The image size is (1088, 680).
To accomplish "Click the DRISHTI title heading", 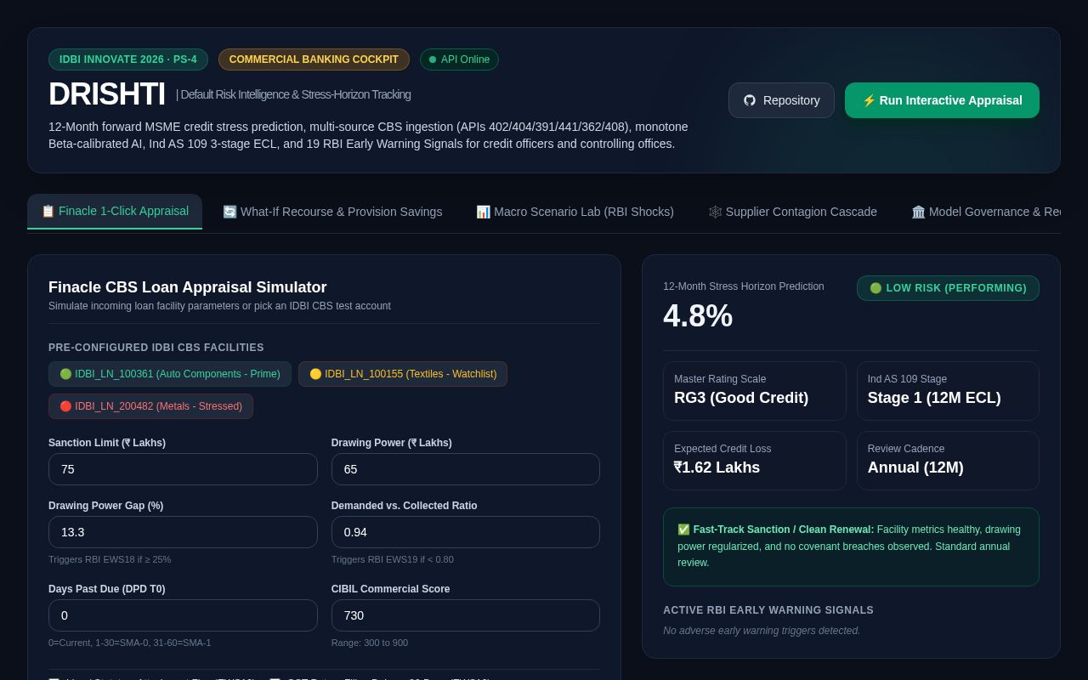I will click(107, 94).
